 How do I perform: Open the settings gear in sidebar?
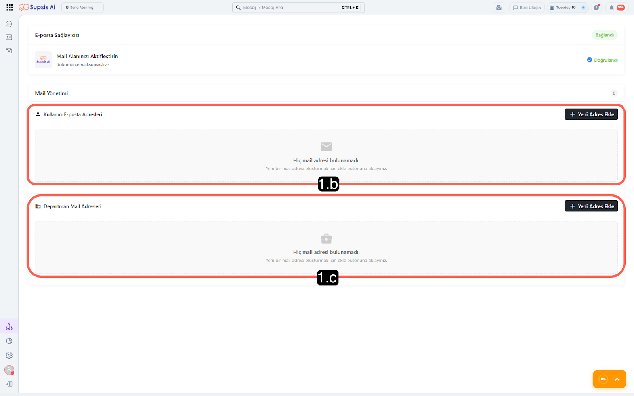point(9,356)
